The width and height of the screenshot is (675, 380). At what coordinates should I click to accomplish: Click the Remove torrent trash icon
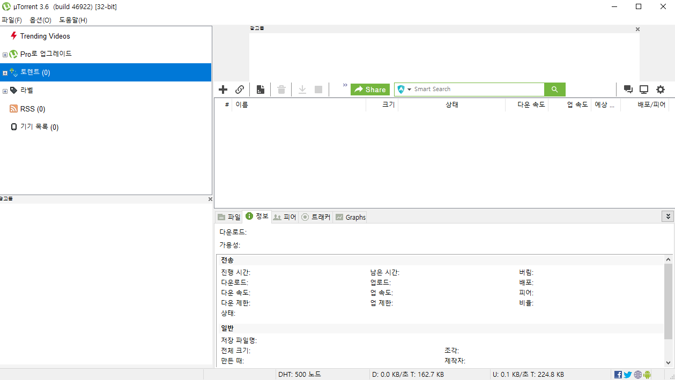pyautogui.click(x=281, y=90)
